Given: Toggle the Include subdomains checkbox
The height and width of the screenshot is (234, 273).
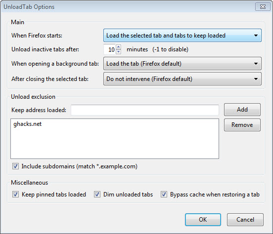Looking at the screenshot, I should [15, 166].
